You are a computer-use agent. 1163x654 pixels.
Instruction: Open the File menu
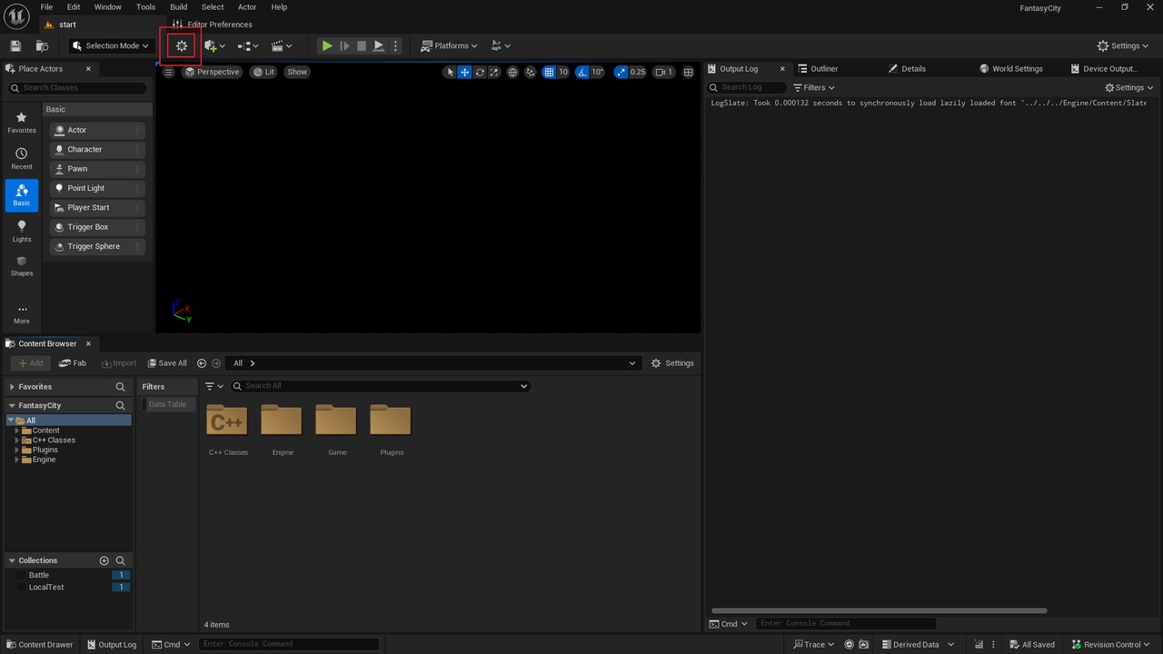click(x=46, y=7)
